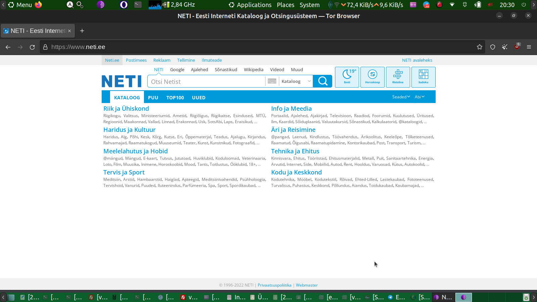Open the Haridus ja Kultuur category

pyautogui.click(x=130, y=130)
